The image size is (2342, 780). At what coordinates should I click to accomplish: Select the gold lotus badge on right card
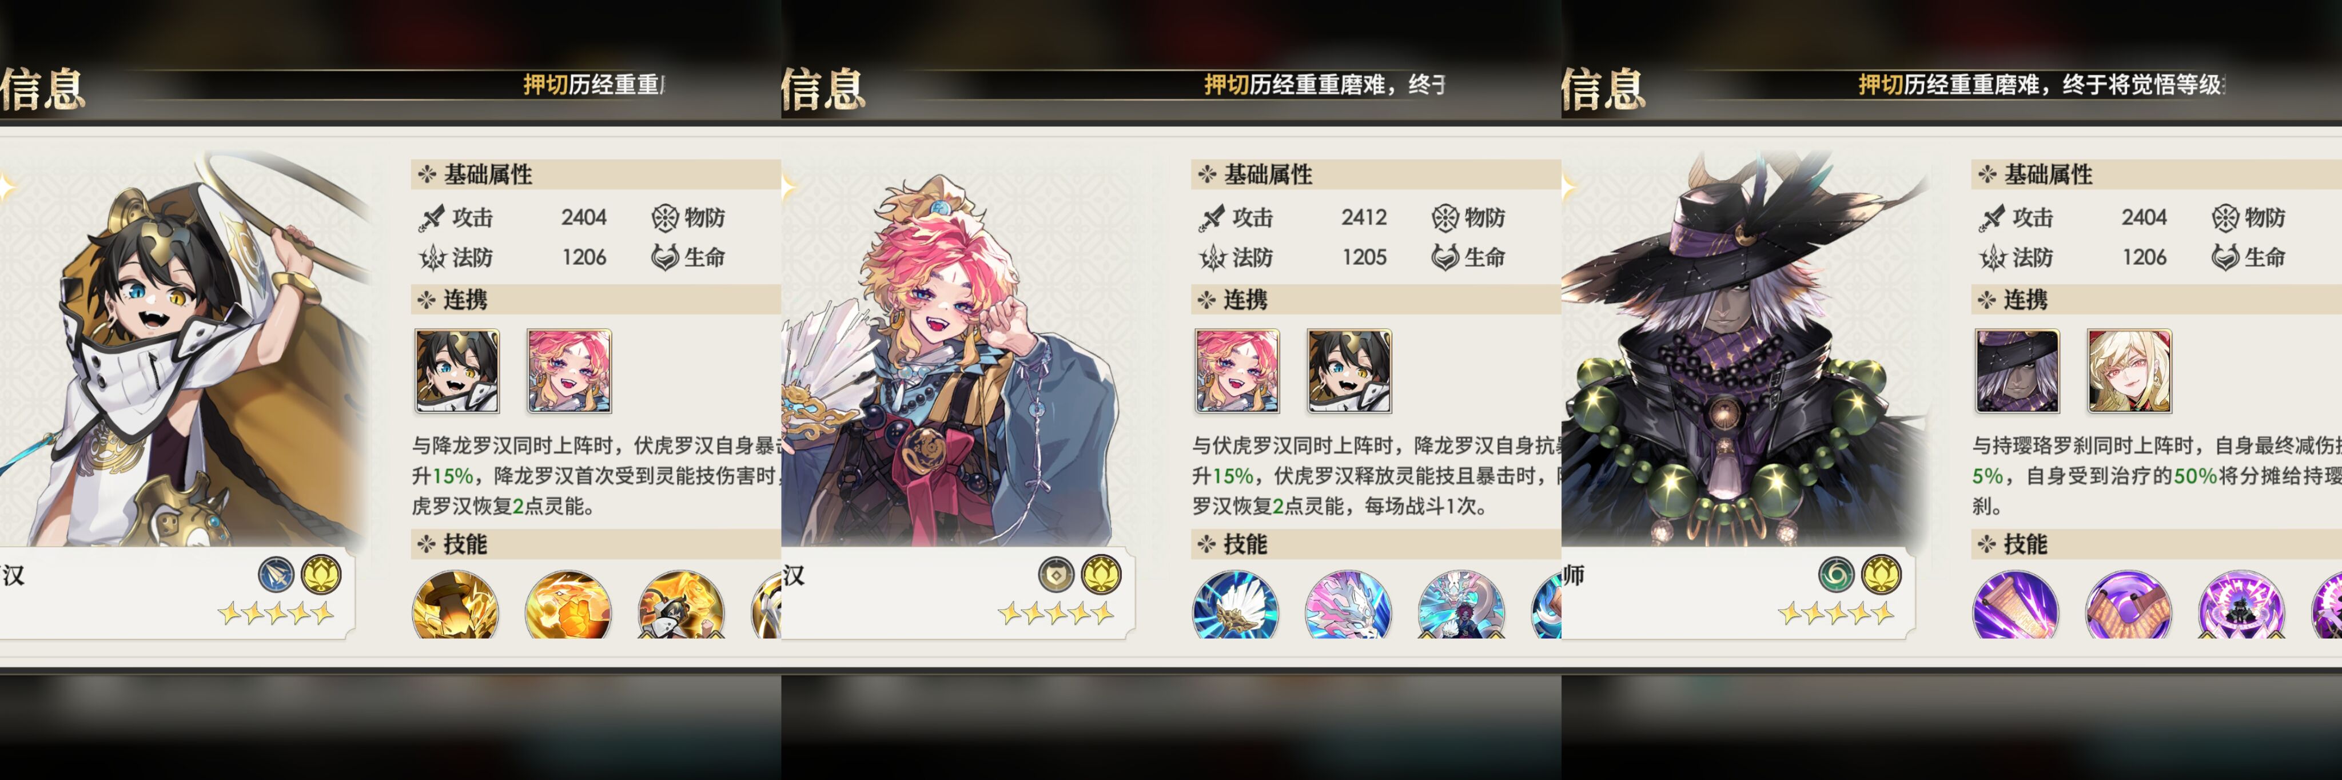[1881, 575]
